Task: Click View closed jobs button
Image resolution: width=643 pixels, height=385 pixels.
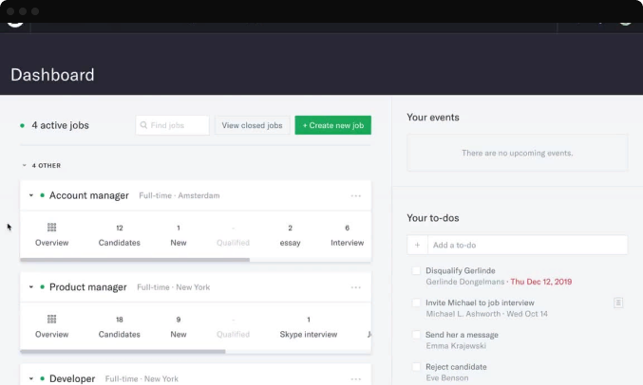Action: point(252,125)
